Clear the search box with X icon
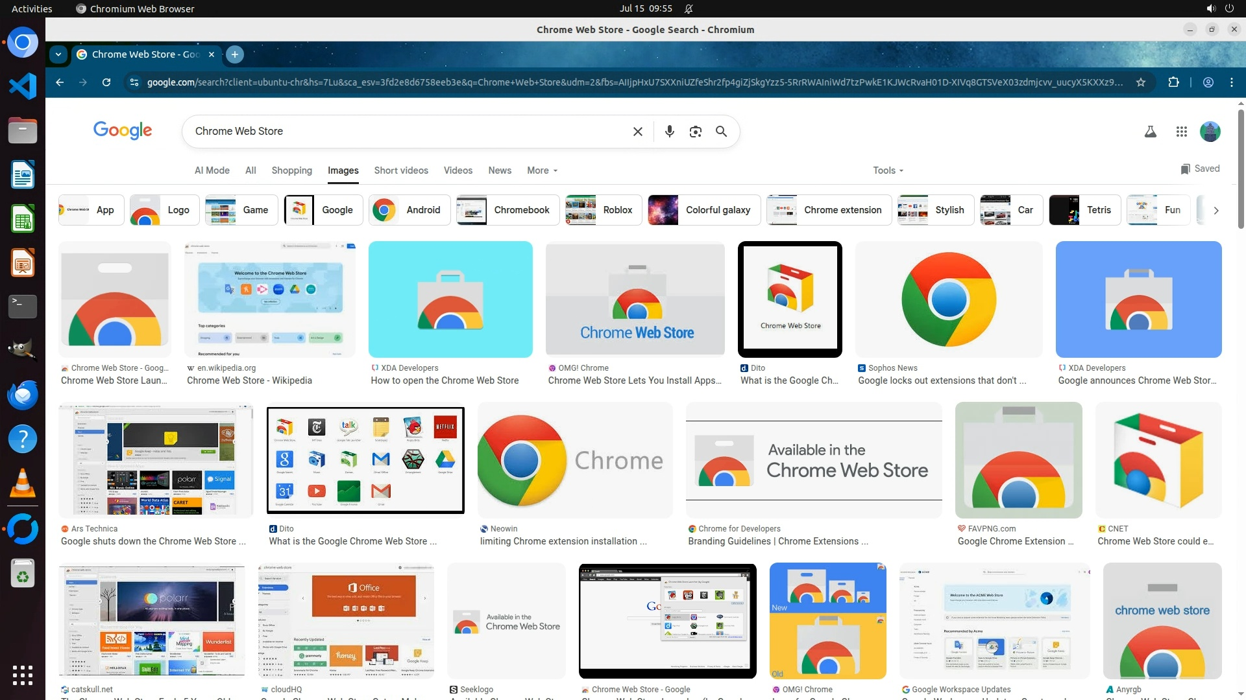1246x700 pixels. point(637,132)
